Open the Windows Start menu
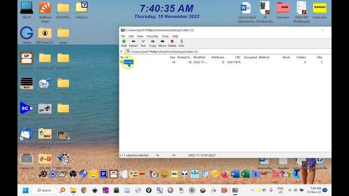This screenshot has width=349, height=196. click(26, 191)
